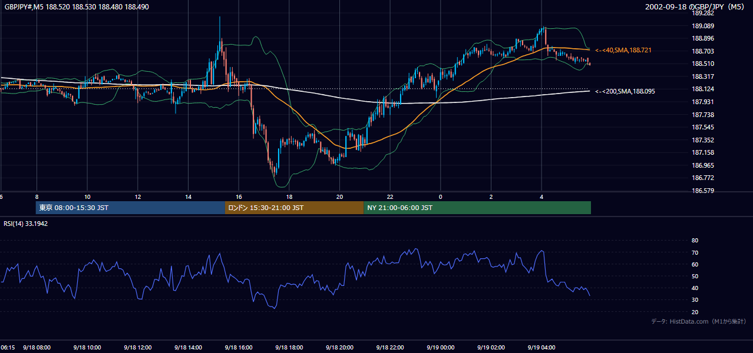753x353 pixels.
Task: Click hour label 2 under the price chart
Action: pos(491,197)
